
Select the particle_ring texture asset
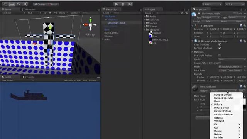tap(158, 39)
